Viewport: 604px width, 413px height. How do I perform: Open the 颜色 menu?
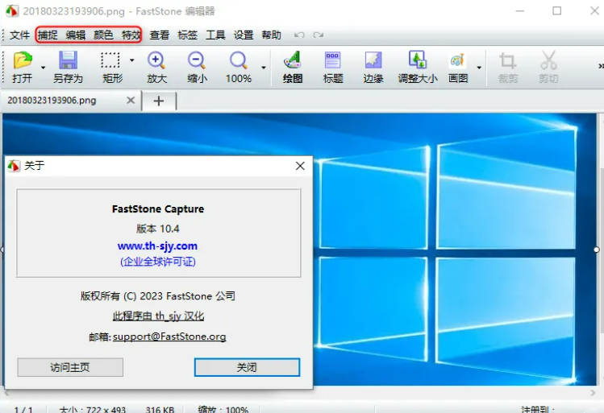point(103,35)
